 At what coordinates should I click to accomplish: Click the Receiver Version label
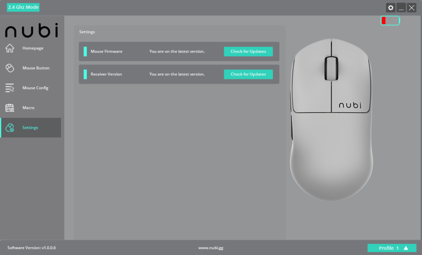pos(106,74)
